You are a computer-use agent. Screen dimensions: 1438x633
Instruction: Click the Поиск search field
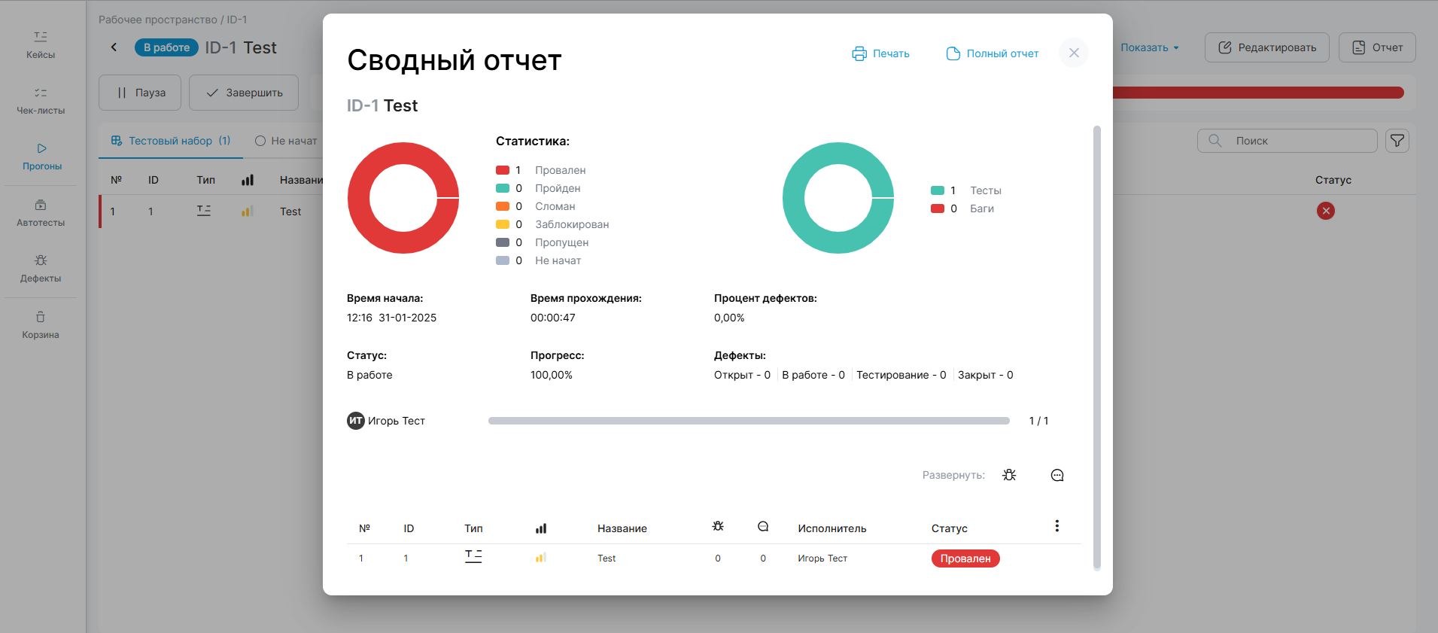point(1287,141)
